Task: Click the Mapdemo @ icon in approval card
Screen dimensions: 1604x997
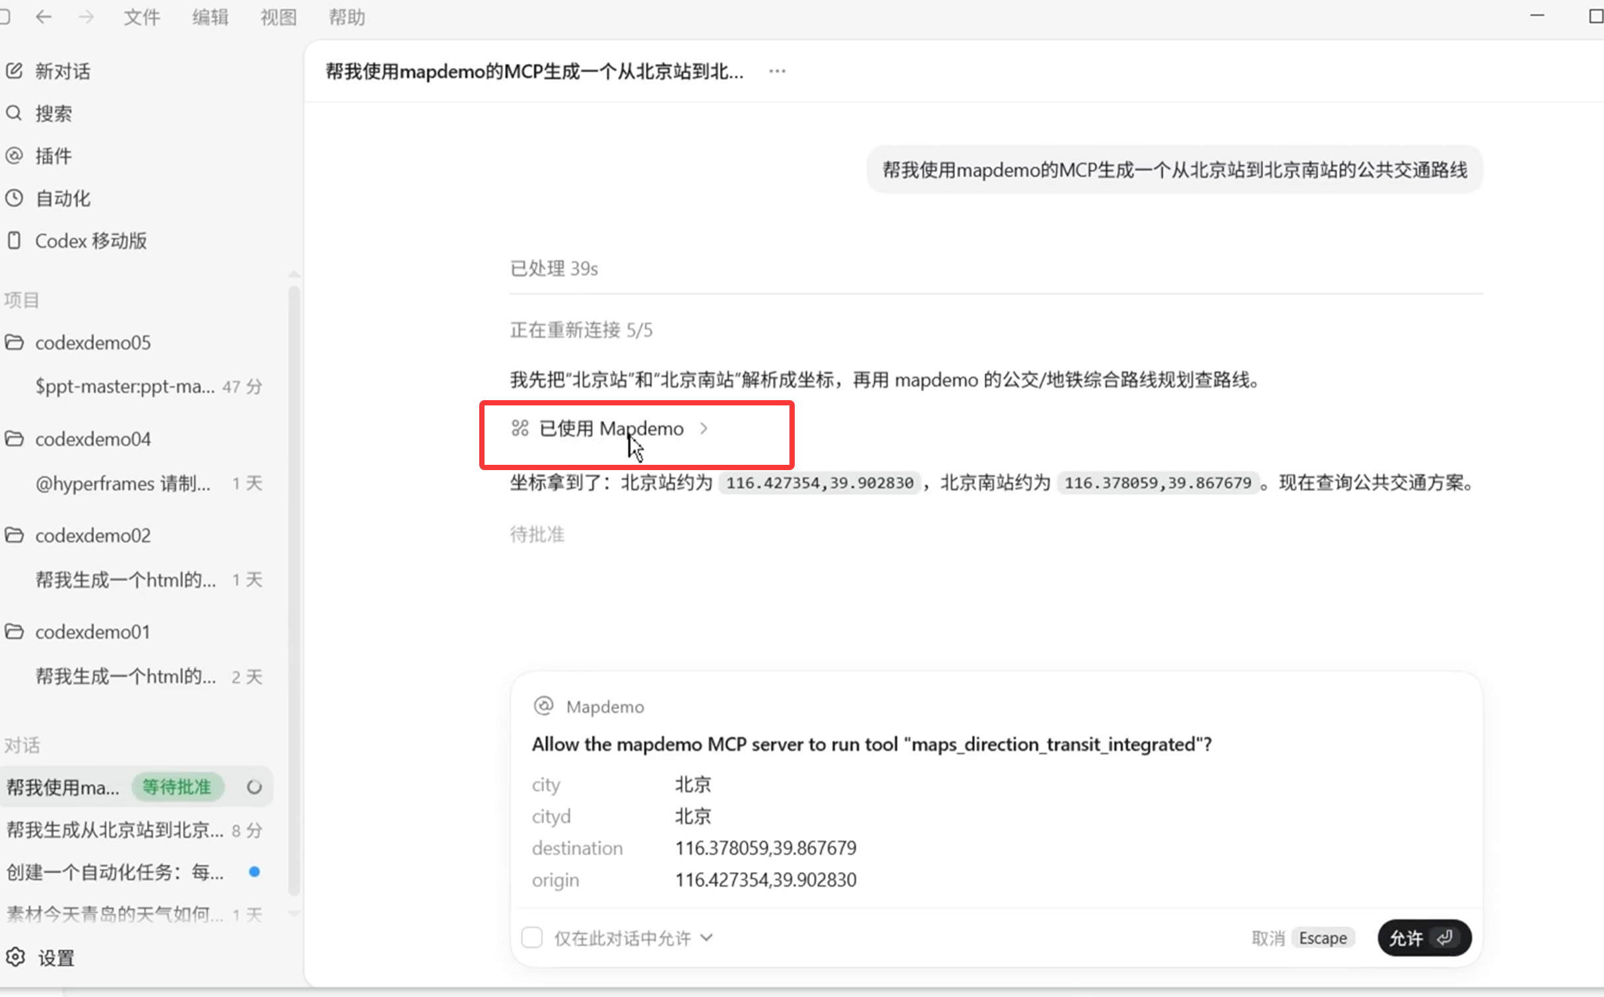Action: click(x=543, y=706)
